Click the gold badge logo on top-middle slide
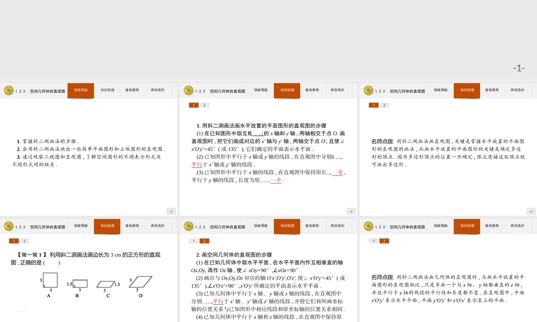The width and height of the screenshot is (537, 322). click(x=188, y=90)
